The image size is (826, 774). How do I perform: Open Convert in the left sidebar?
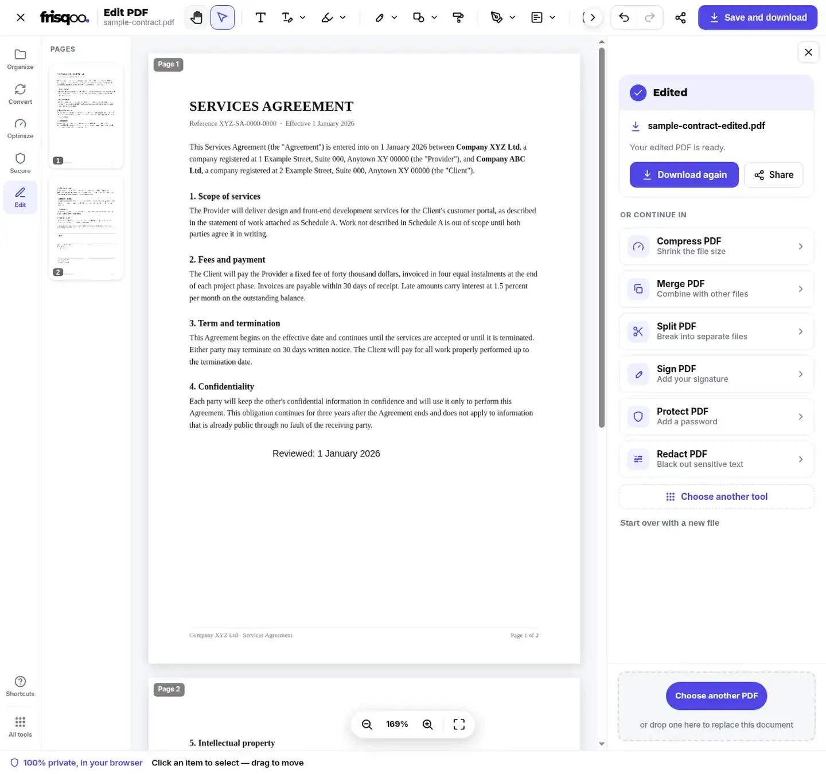[x=20, y=94]
